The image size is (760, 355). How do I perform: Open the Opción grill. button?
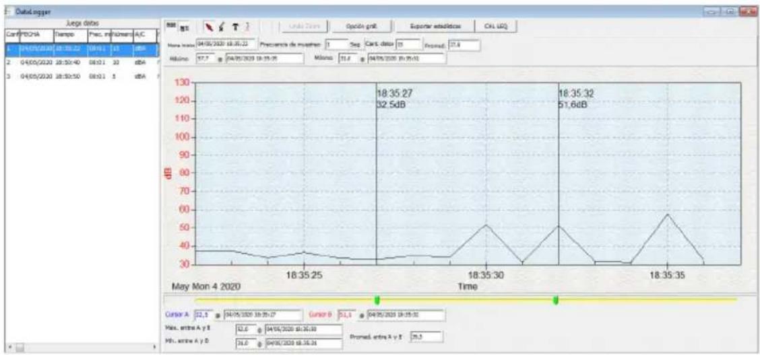pos(362,27)
